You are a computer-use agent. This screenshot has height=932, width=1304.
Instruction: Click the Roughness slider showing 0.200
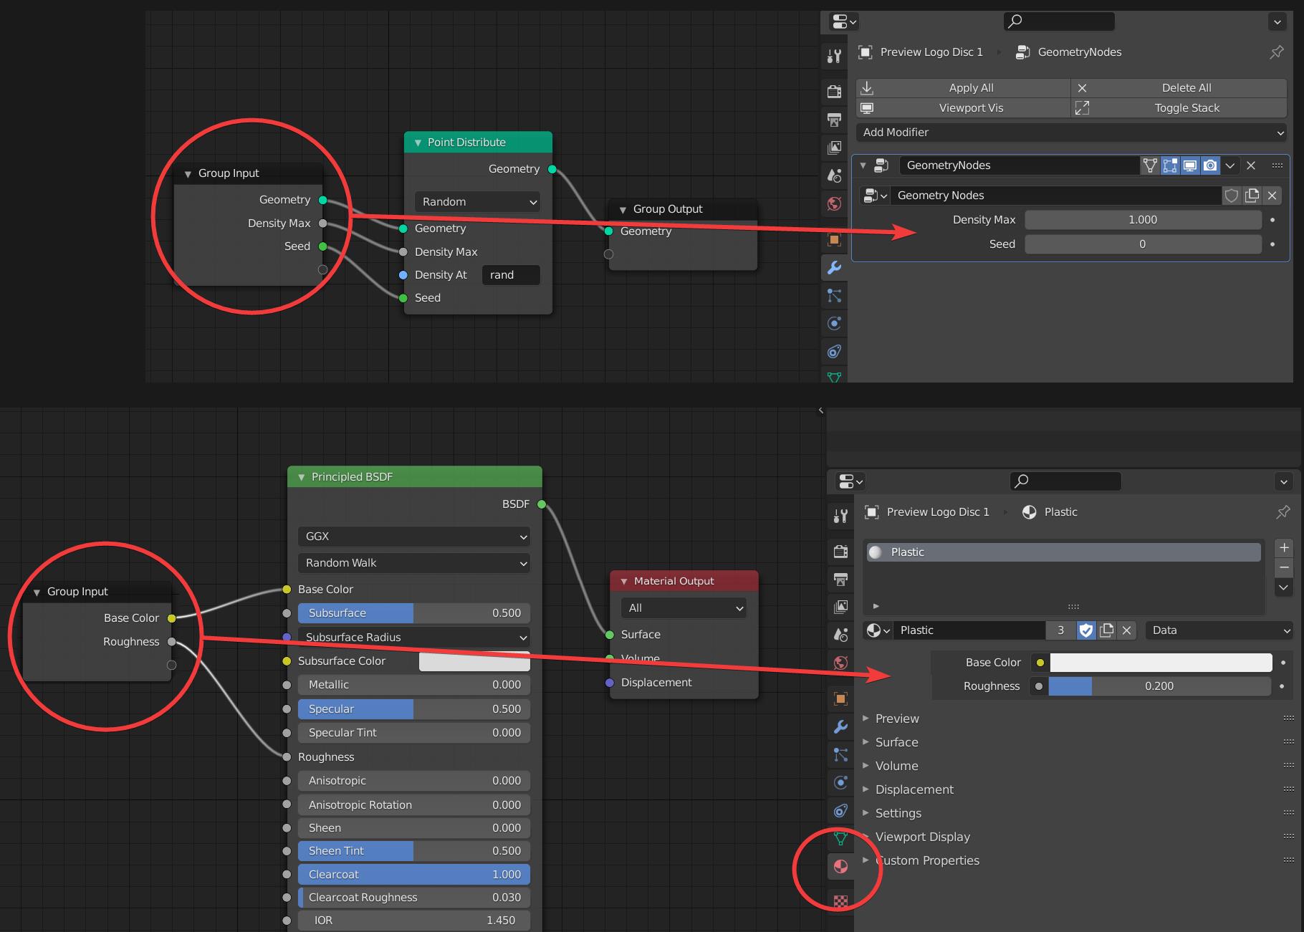coord(1159,686)
